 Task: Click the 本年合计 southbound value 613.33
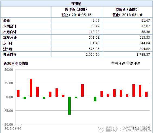point(145,38)
